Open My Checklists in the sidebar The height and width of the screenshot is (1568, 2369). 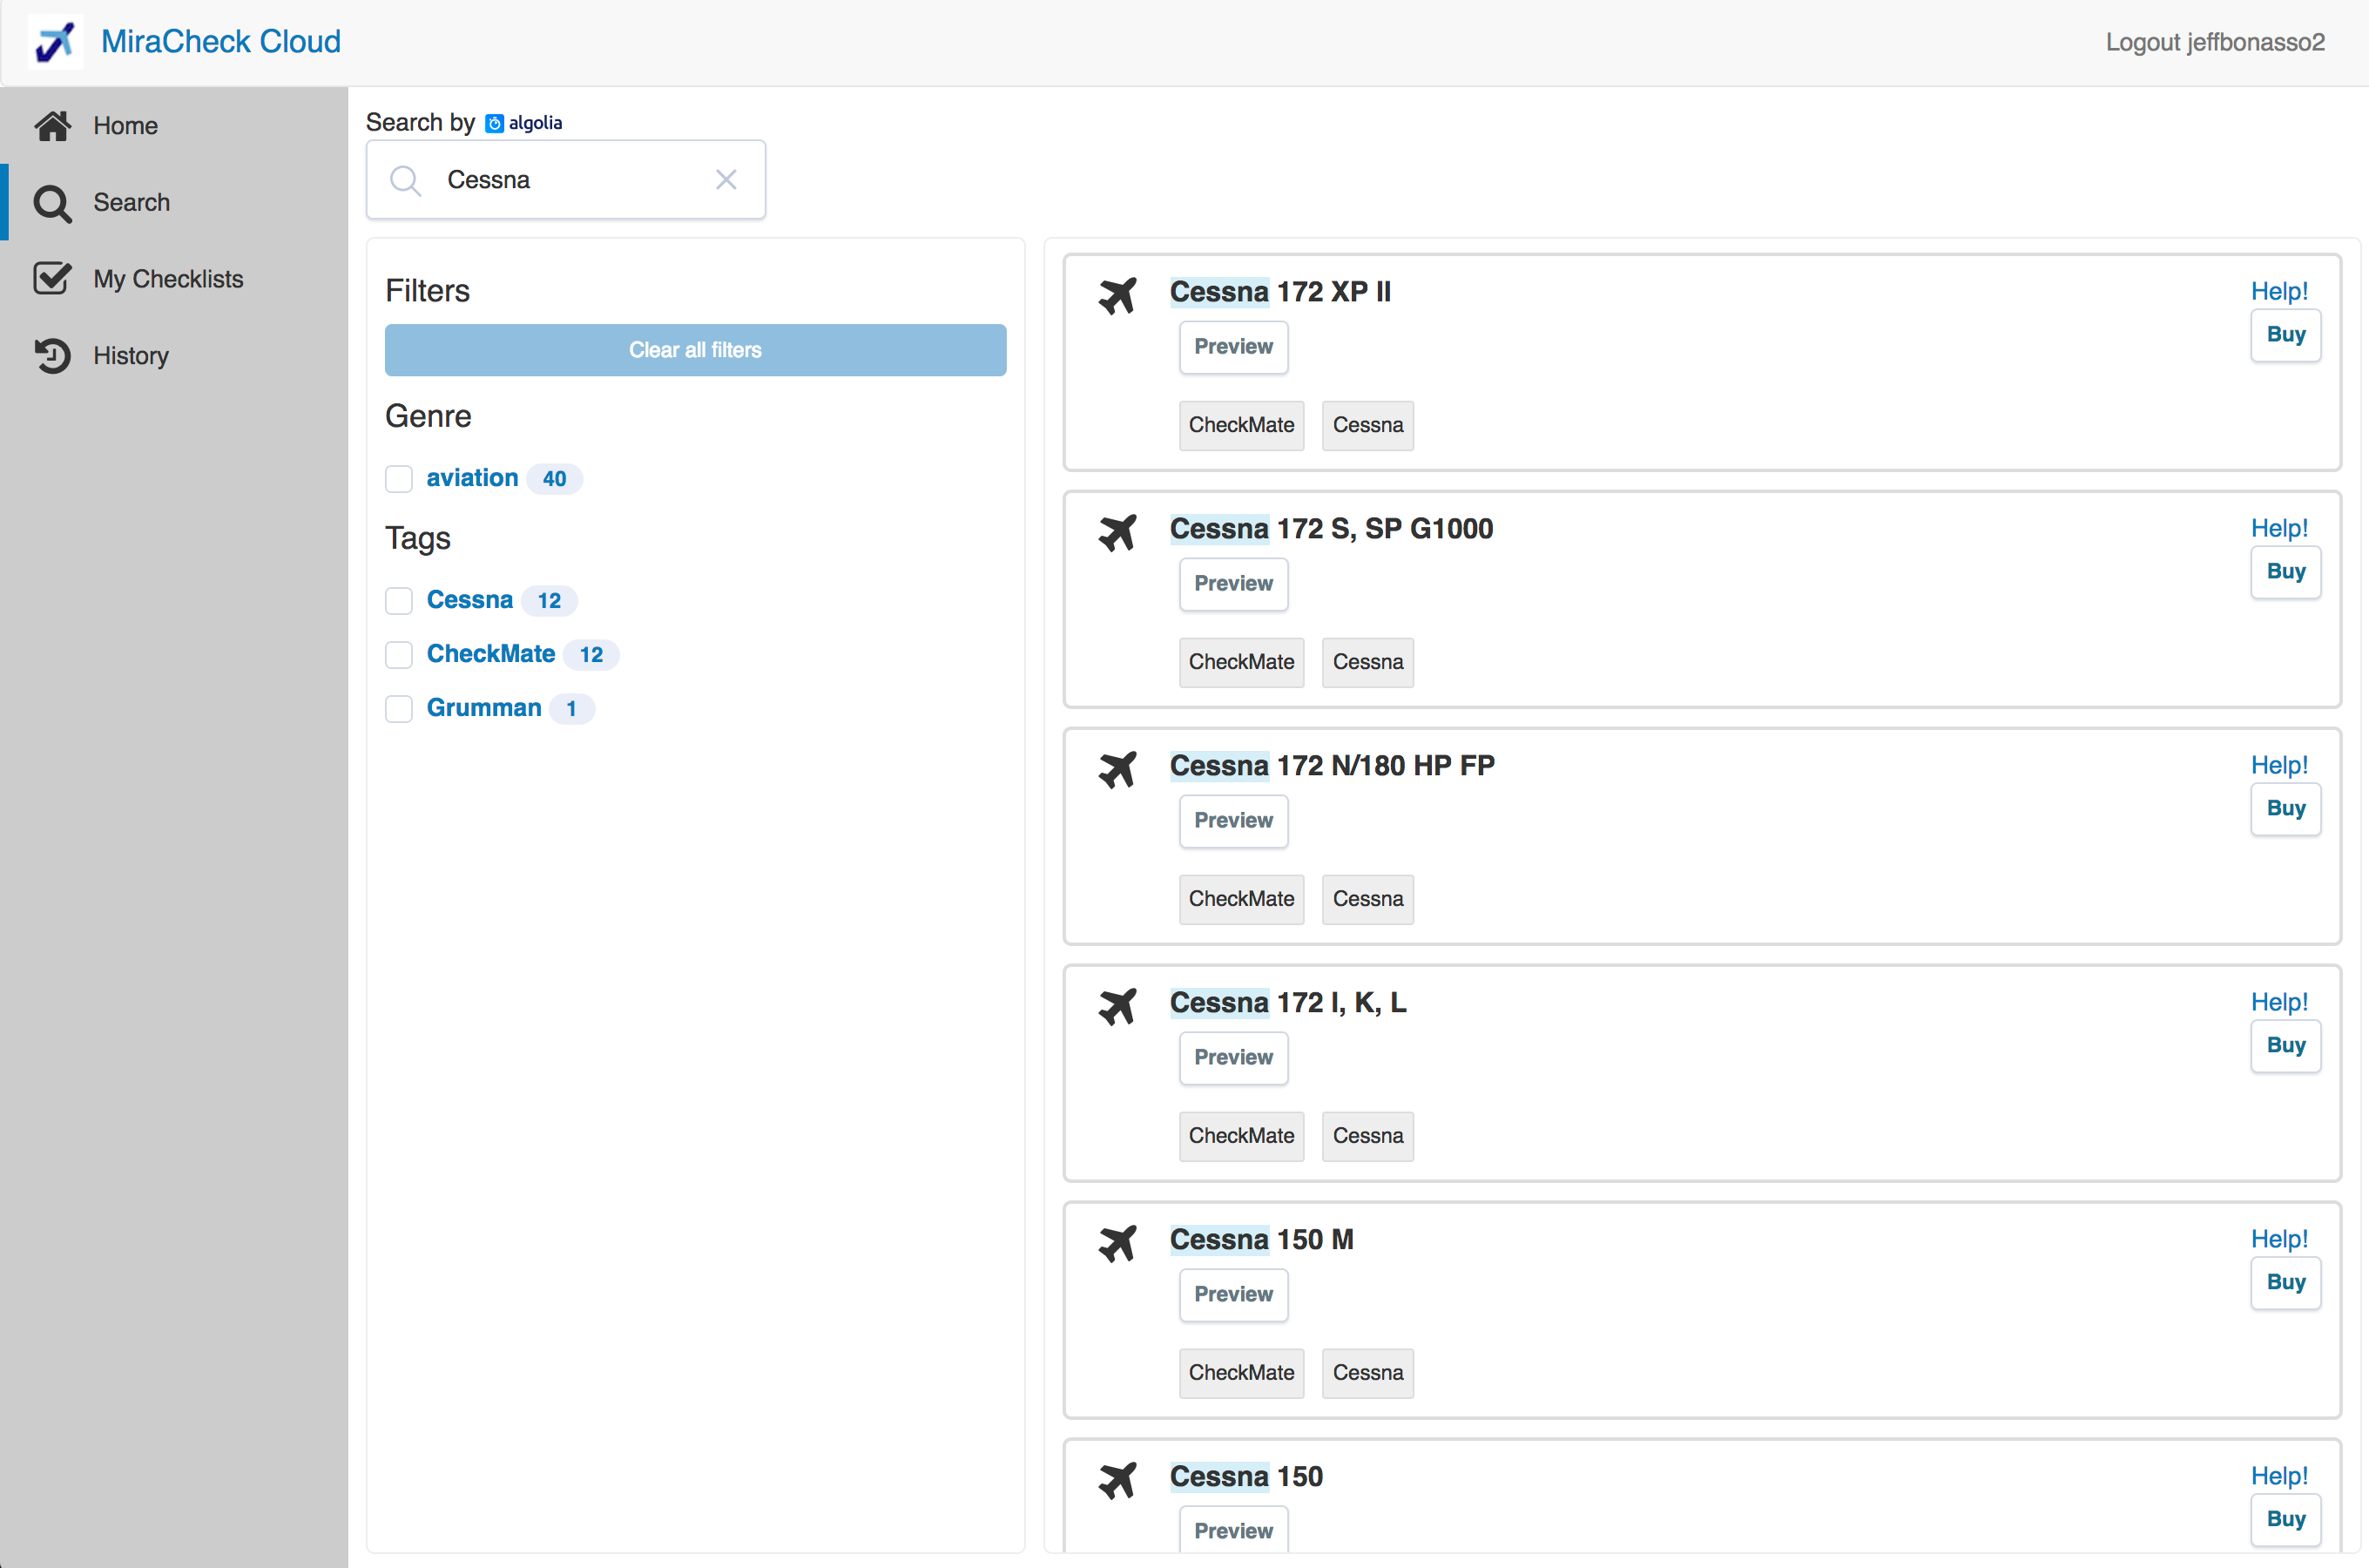tap(174, 279)
